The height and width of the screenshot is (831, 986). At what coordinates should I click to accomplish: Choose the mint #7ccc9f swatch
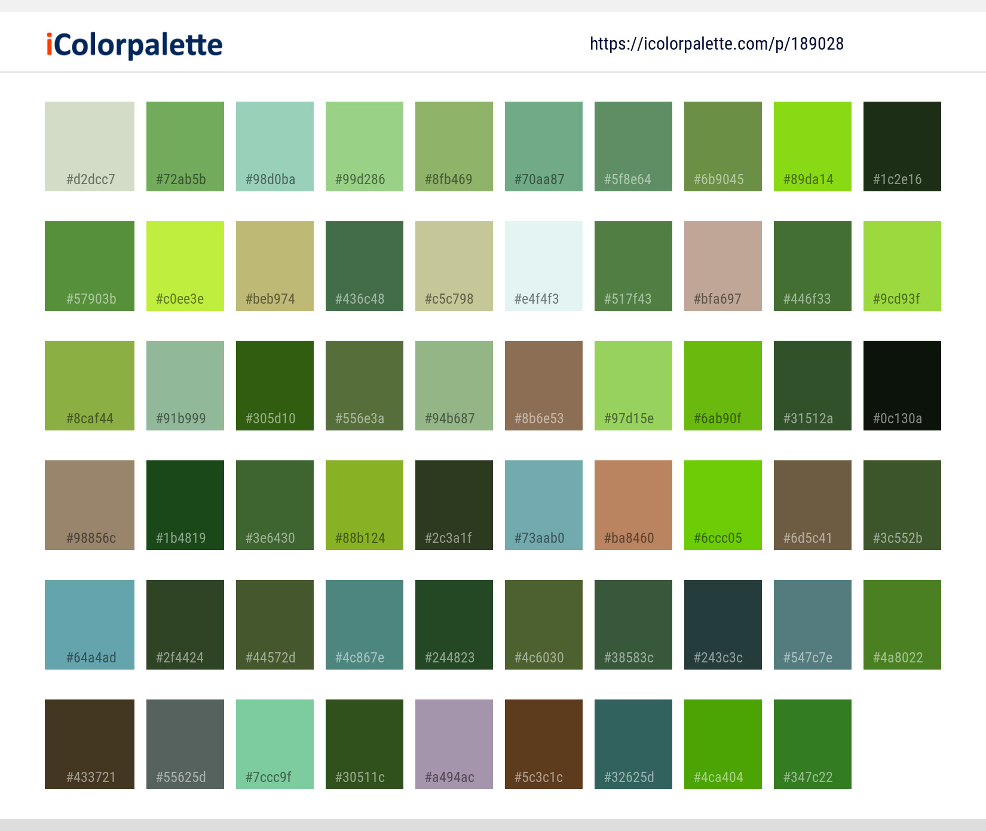275,744
